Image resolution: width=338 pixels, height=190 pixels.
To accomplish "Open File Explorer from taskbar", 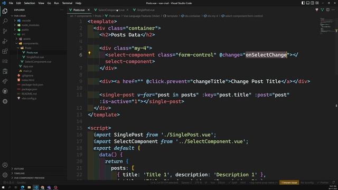I will (x=29, y=187).
